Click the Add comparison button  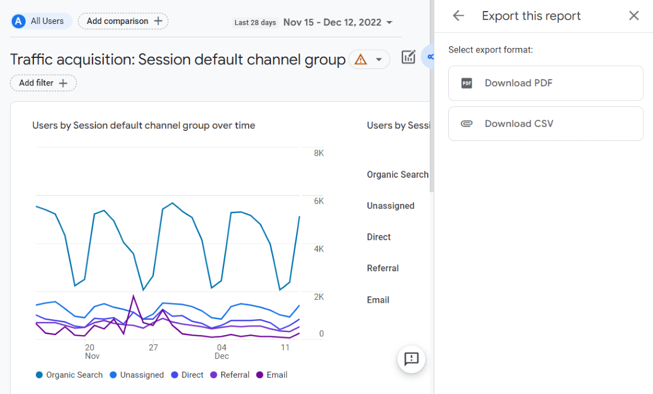(x=123, y=22)
